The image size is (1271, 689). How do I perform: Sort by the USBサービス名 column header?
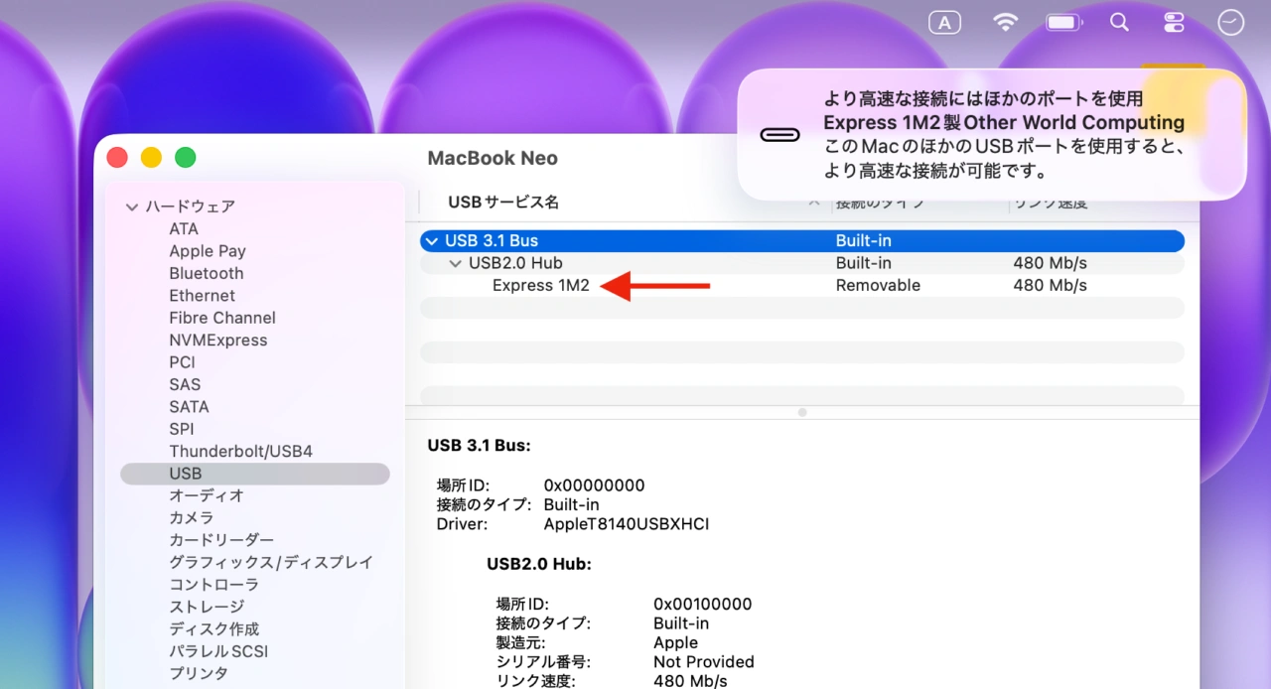point(502,202)
